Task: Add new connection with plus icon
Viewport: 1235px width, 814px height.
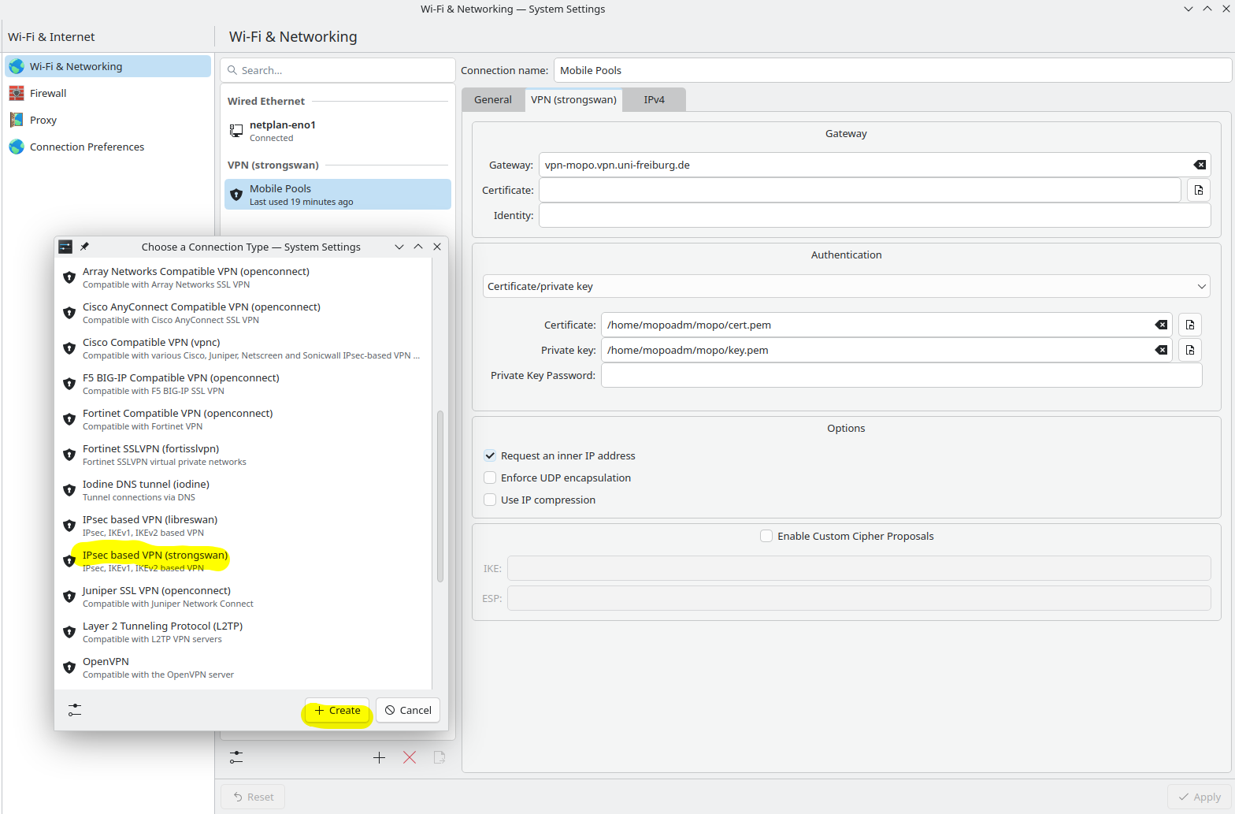Action: coord(379,757)
